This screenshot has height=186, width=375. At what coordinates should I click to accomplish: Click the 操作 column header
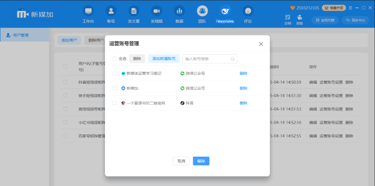[x=313, y=67]
